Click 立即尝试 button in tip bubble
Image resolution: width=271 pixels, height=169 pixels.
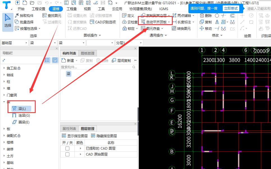coord(231,8)
